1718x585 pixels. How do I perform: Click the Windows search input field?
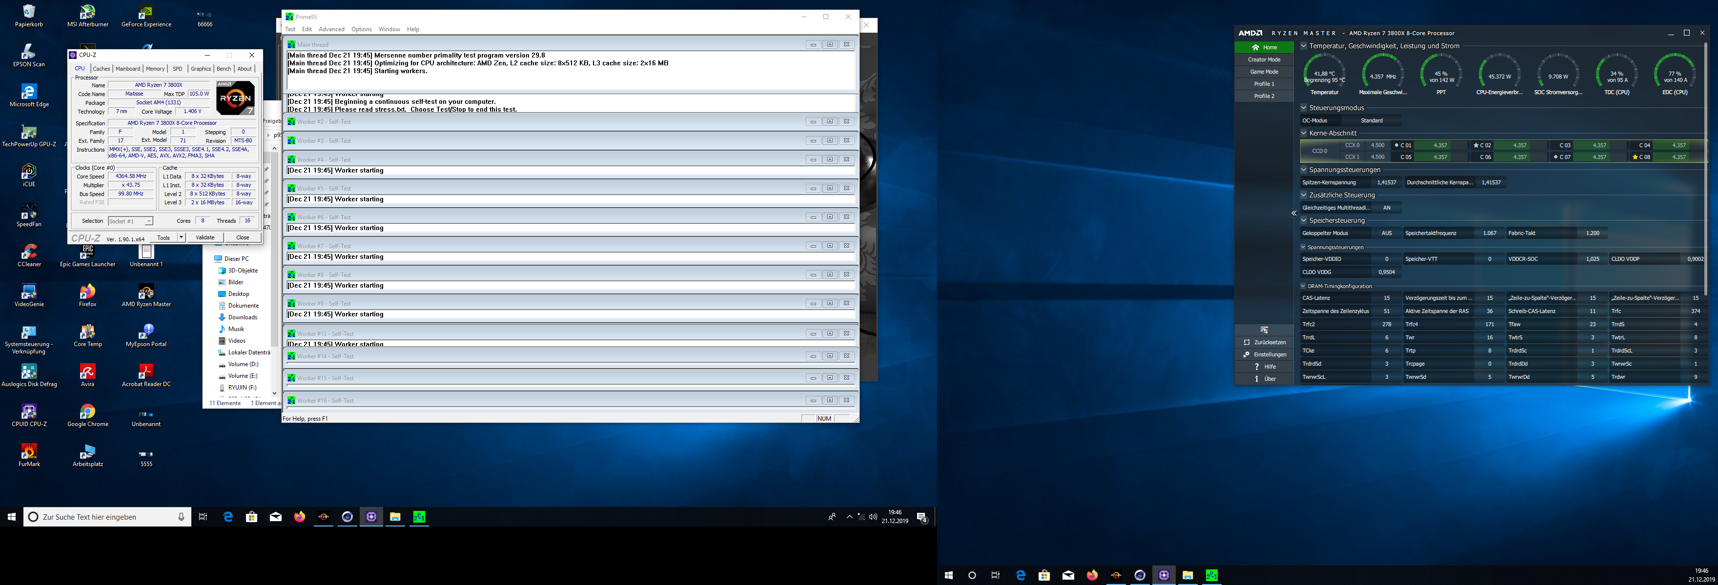tap(107, 516)
